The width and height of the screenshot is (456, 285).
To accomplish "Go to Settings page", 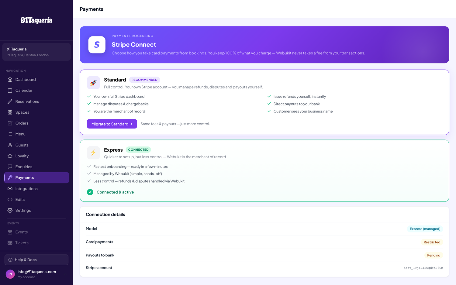I will [36, 210].
